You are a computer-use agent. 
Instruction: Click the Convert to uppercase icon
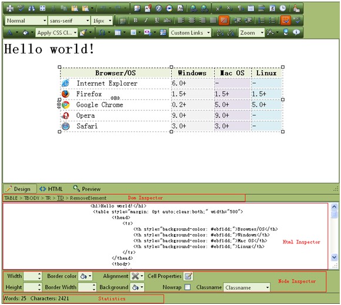230,32
